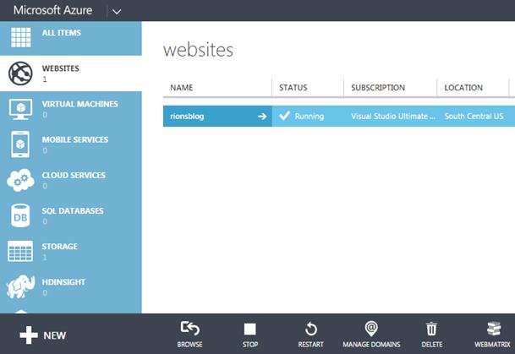The image size is (515, 354).
Task: Sort by SUBSCRIPTION column header
Action: tap(378, 88)
